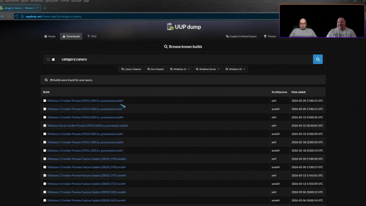The height and width of the screenshot is (206, 366).
Task: Click the browser back arrow
Action: coord(2,17)
